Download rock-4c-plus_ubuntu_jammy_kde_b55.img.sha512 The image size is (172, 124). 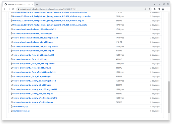pyautogui.click(x=35, y=89)
